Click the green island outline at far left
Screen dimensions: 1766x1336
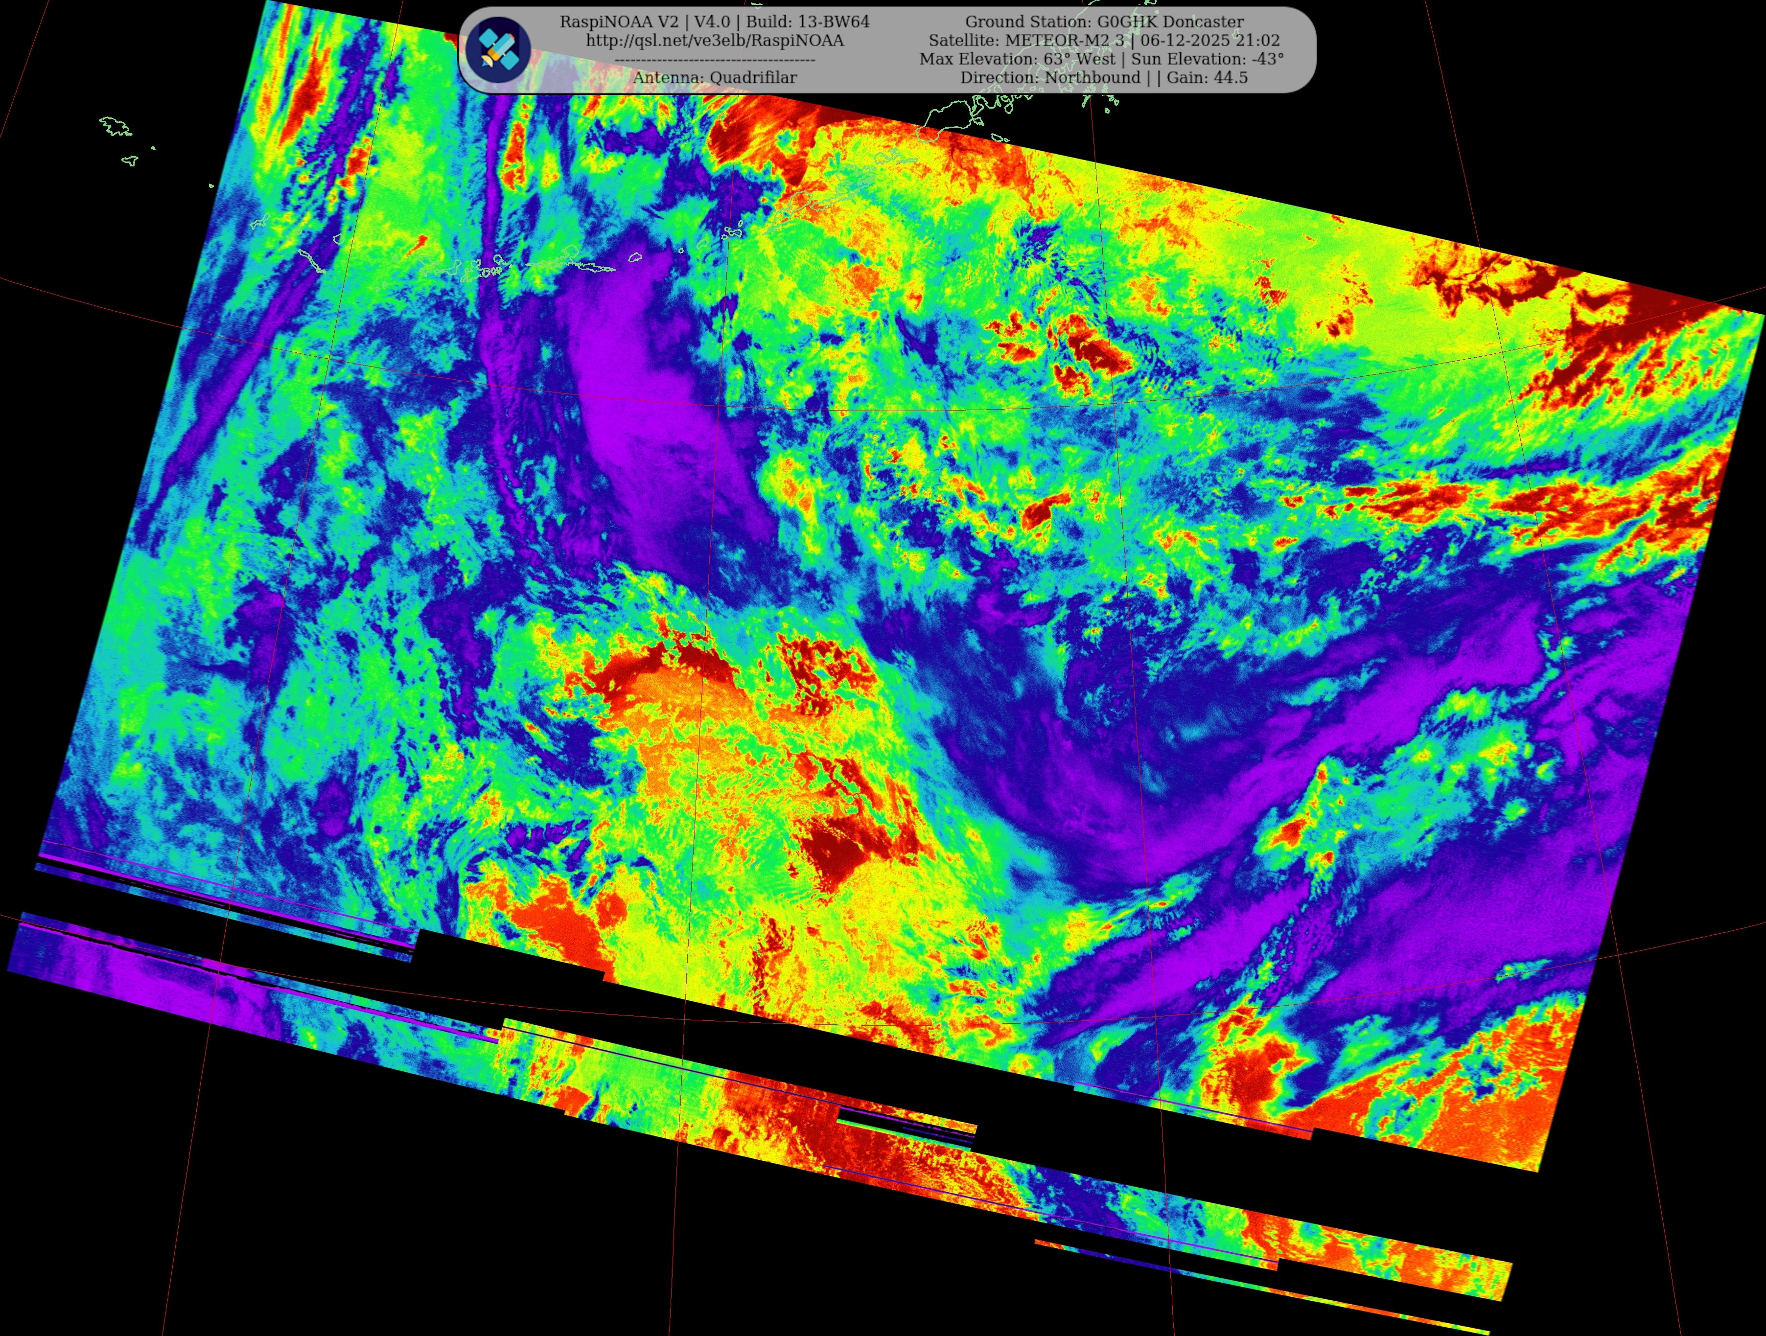click(116, 126)
